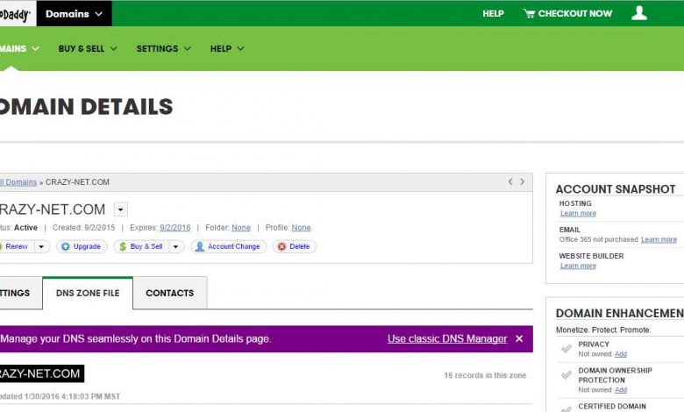The width and height of the screenshot is (684, 412).
Task: Click the All Domains breadcrumb link
Action: (x=18, y=182)
